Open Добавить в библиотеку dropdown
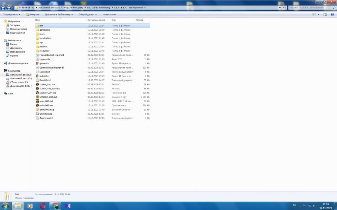The width and height of the screenshot is (337, 210). click(x=59, y=14)
